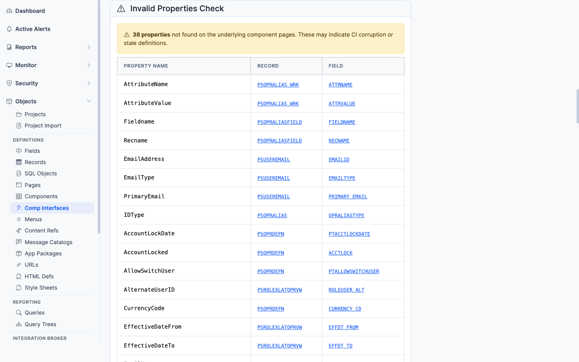Screen dimensions: 579x362
Task: Follow the RECNAME field link
Action: (339, 141)
